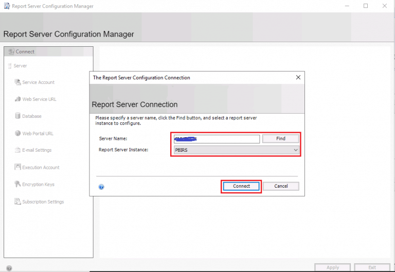The width and height of the screenshot is (395, 272).
Task: Open the Report Server Instance dropdown arrow
Action: 296,150
